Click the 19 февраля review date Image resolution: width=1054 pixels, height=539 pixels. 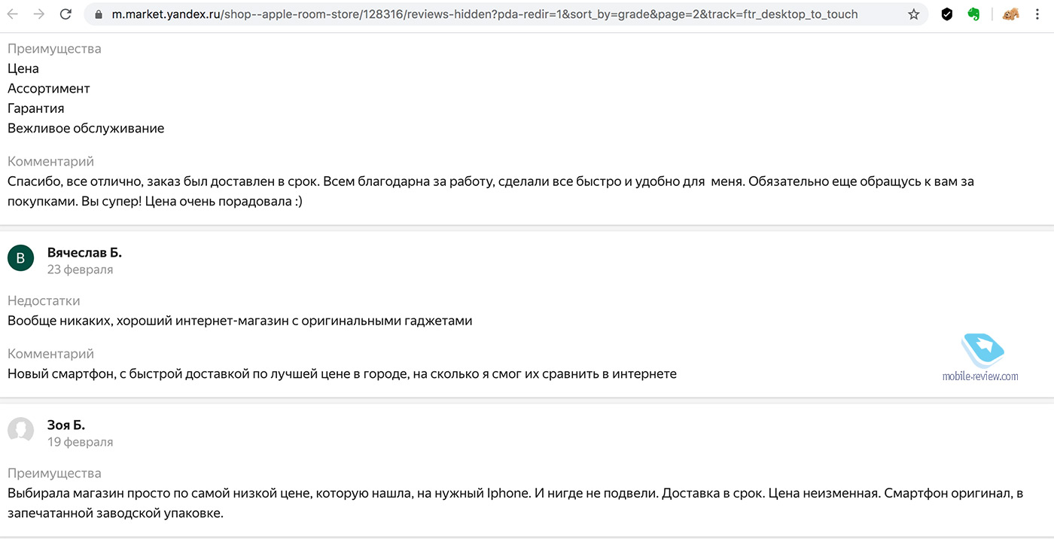80,442
